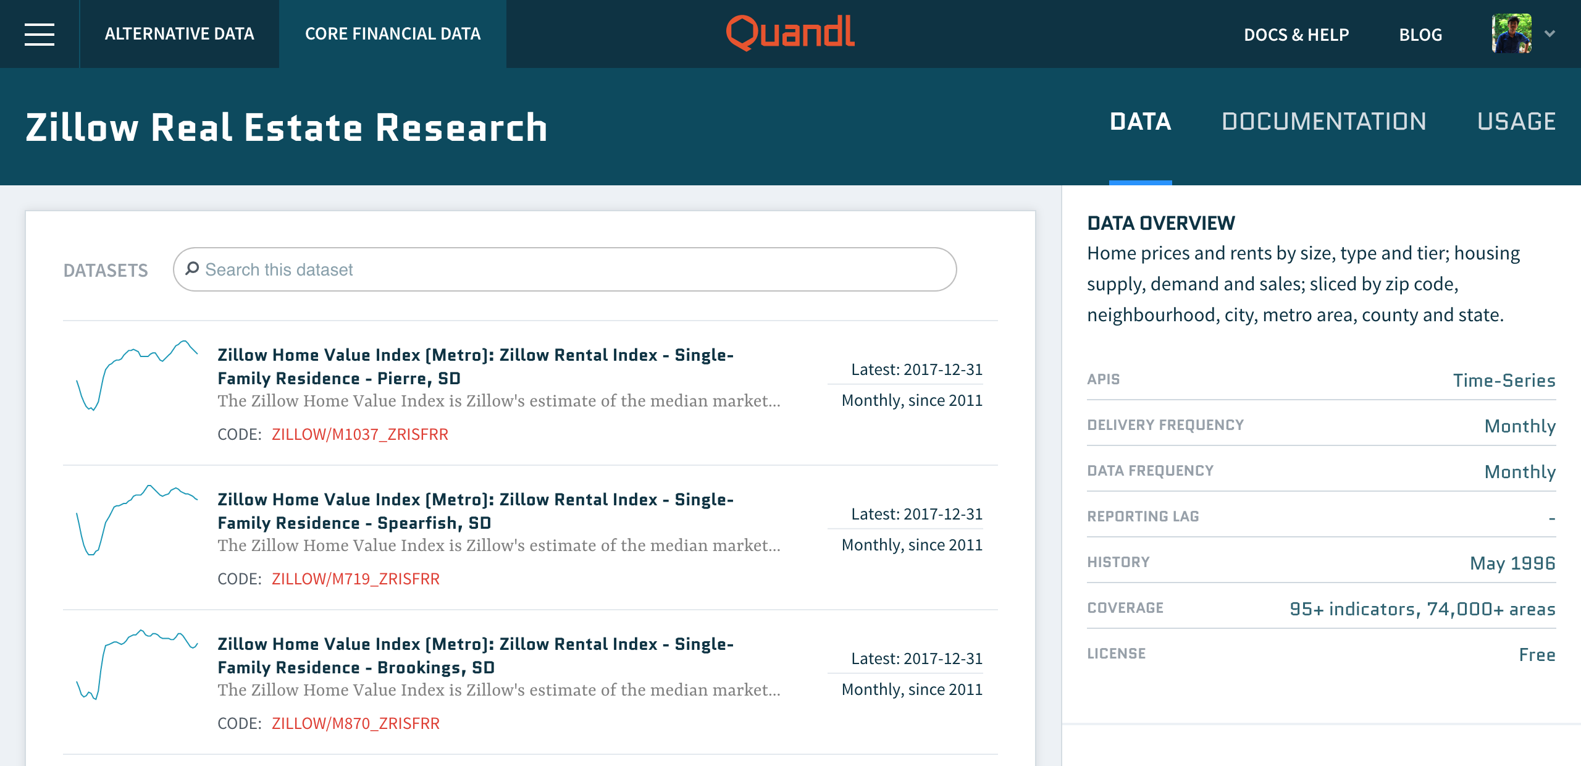Go to Docs & Help
This screenshot has height=766, width=1581.
[x=1296, y=35]
